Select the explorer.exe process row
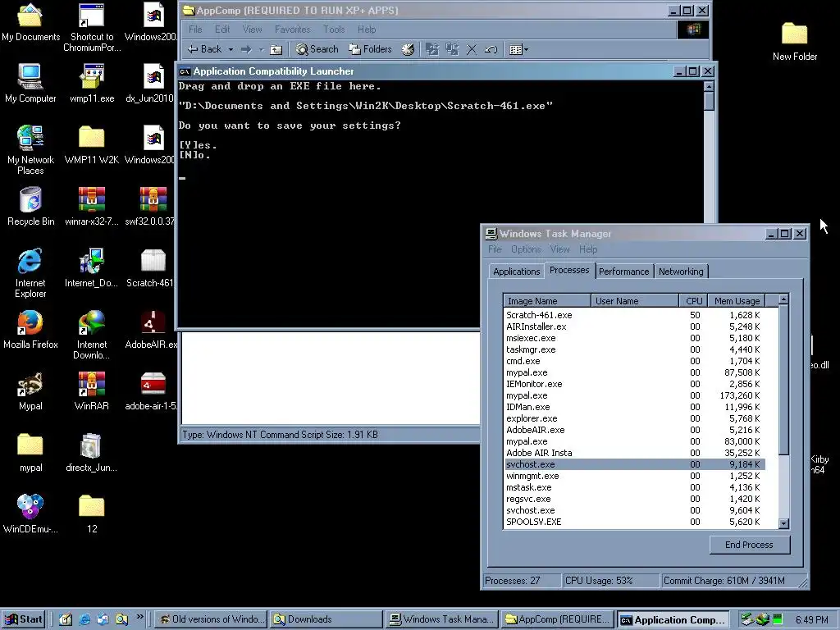840x630 pixels. [635, 418]
